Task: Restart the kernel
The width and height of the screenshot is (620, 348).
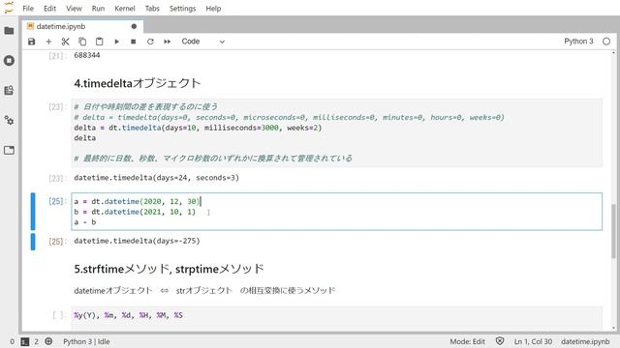Action: [x=150, y=42]
